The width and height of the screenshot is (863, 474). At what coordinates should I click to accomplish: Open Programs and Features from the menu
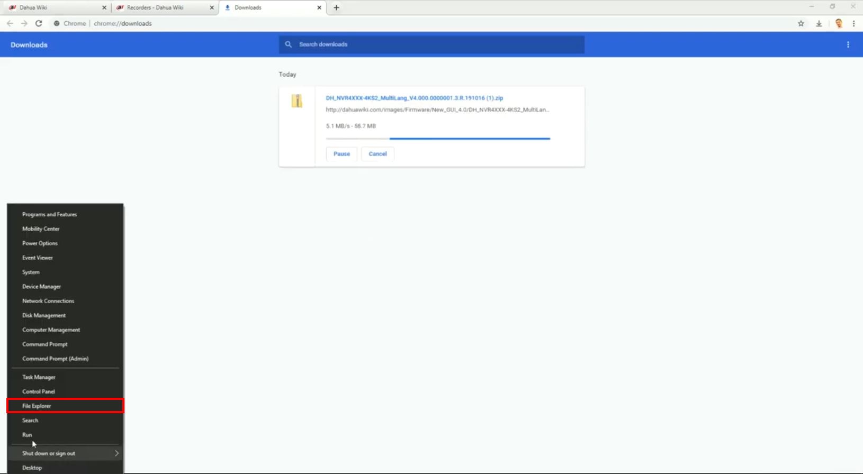pos(65,214)
